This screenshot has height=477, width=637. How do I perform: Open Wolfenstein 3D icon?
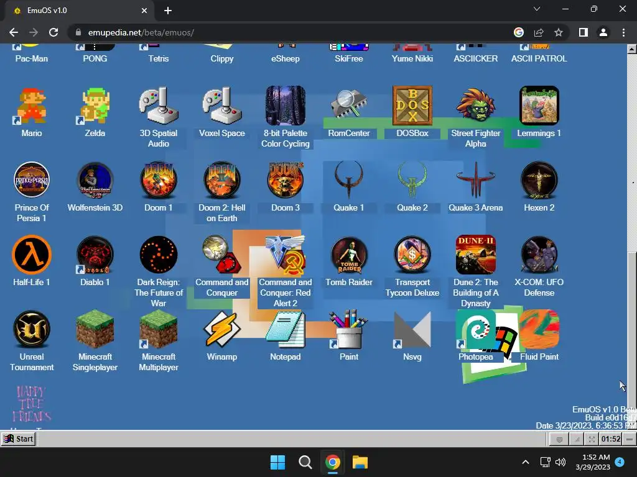[x=95, y=181]
